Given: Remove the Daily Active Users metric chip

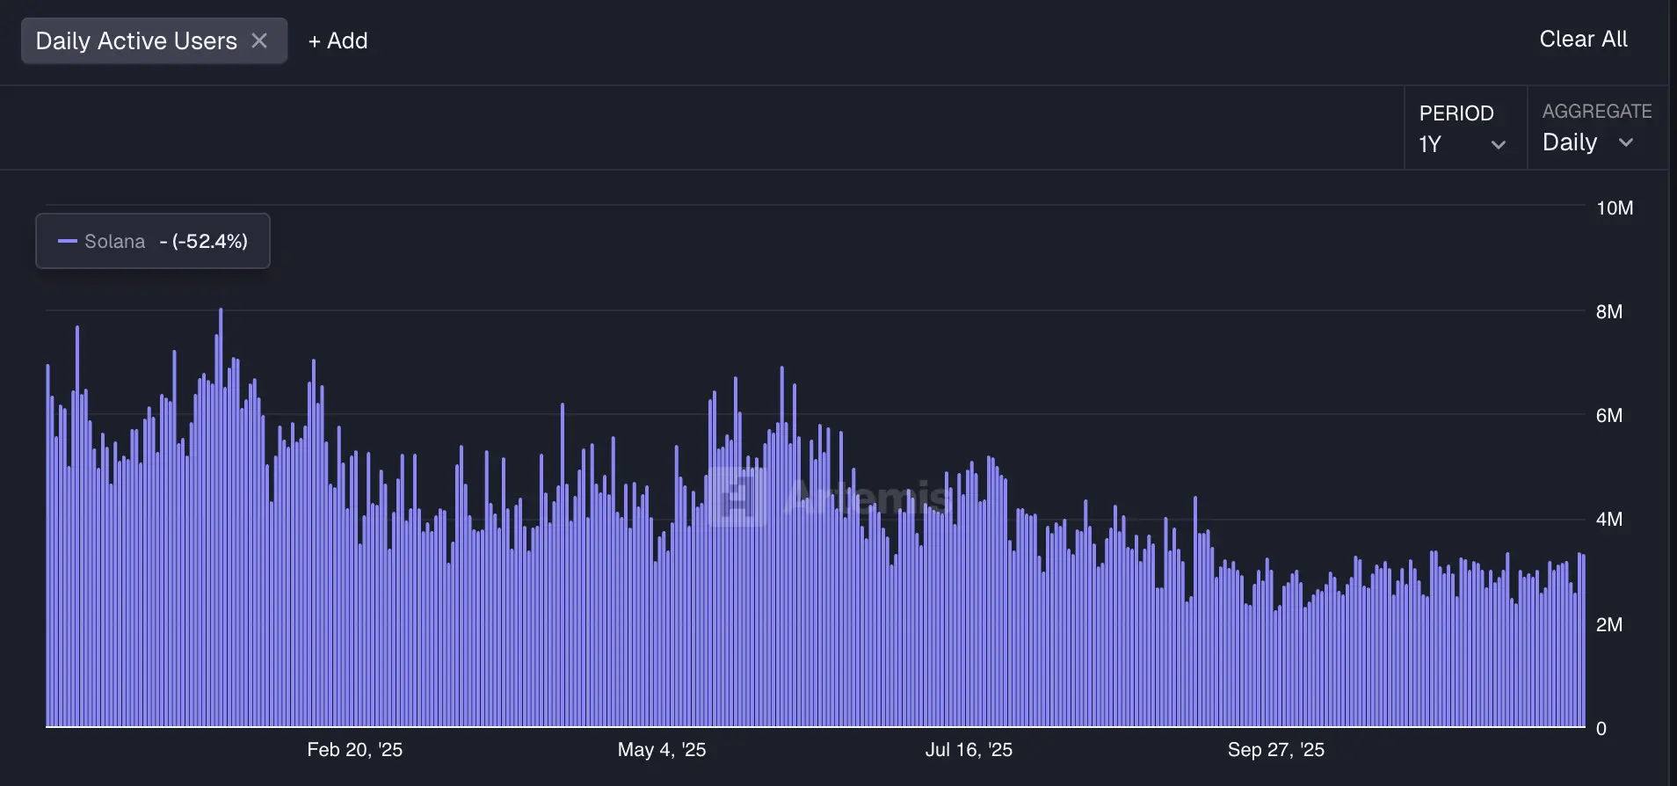Looking at the screenshot, I should pyautogui.click(x=259, y=40).
